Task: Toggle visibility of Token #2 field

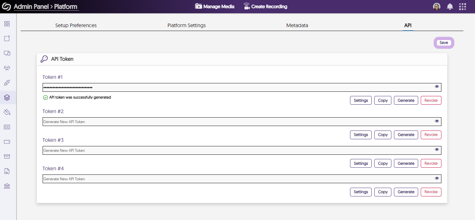Action: [x=437, y=121]
